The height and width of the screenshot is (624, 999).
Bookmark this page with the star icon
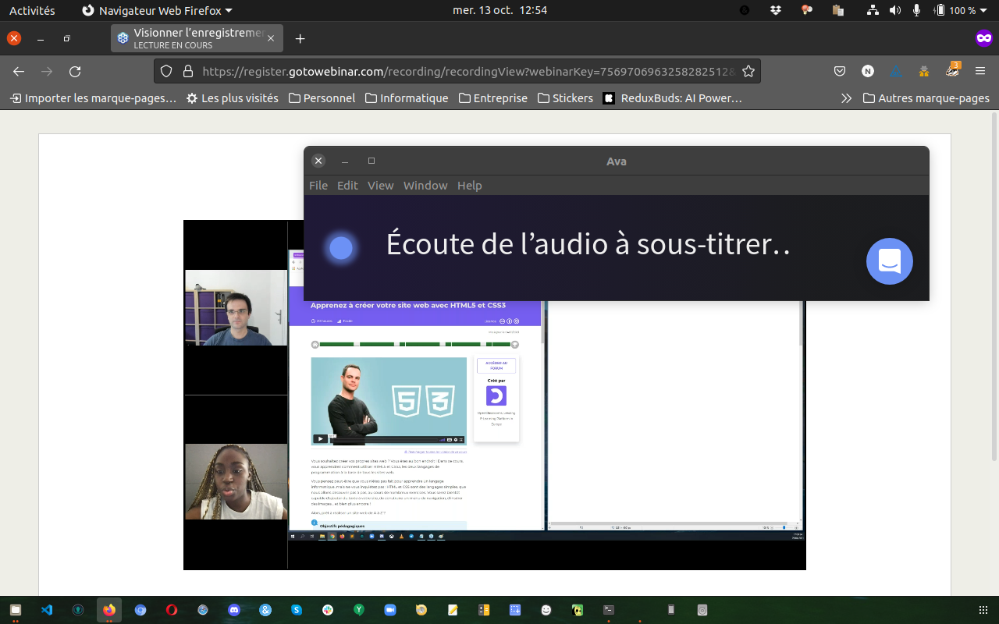coord(748,72)
